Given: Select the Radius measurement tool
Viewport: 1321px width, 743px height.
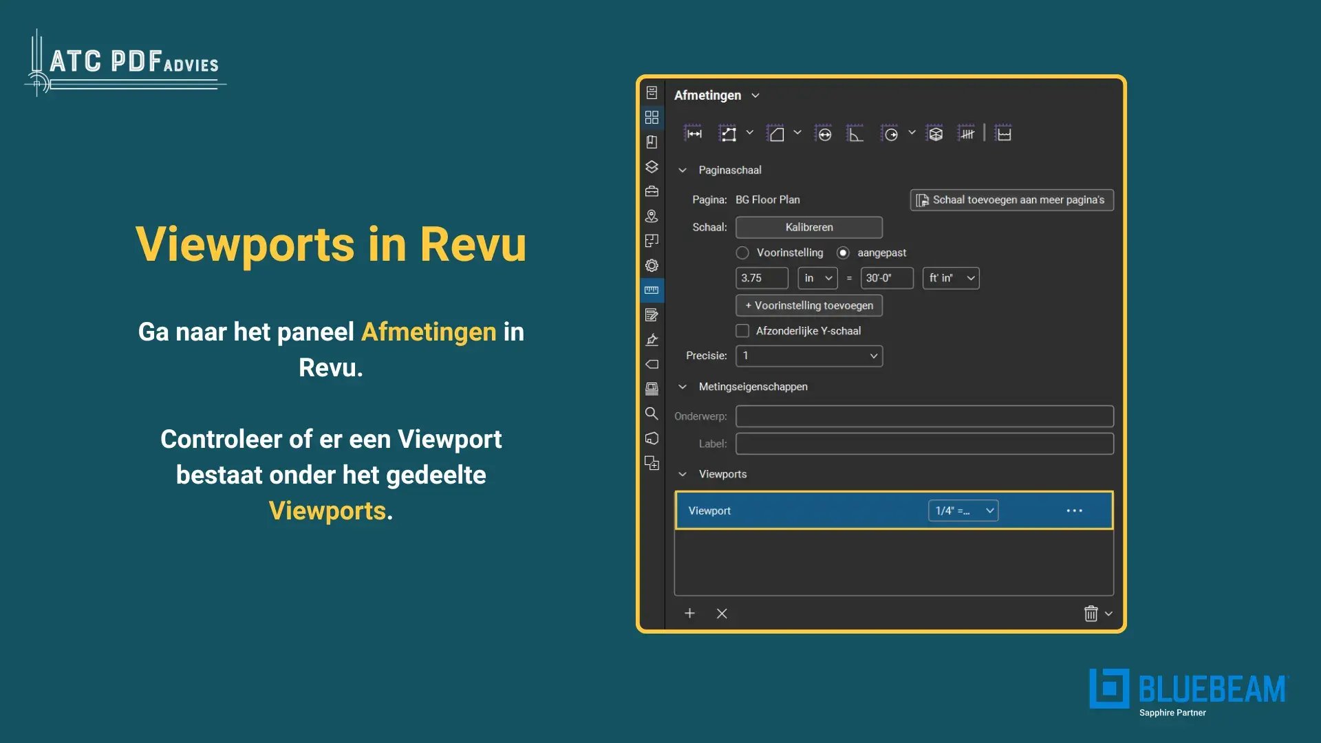Looking at the screenshot, I should [890, 133].
